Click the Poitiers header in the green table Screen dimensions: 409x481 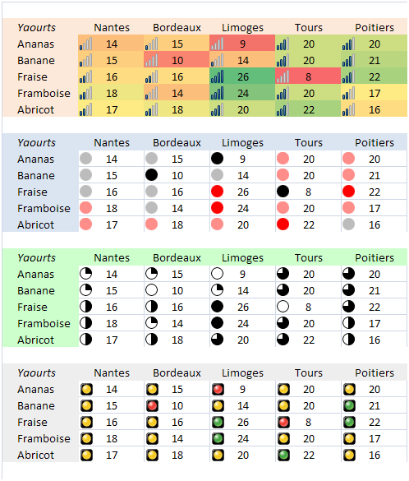pyautogui.click(x=375, y=257)
